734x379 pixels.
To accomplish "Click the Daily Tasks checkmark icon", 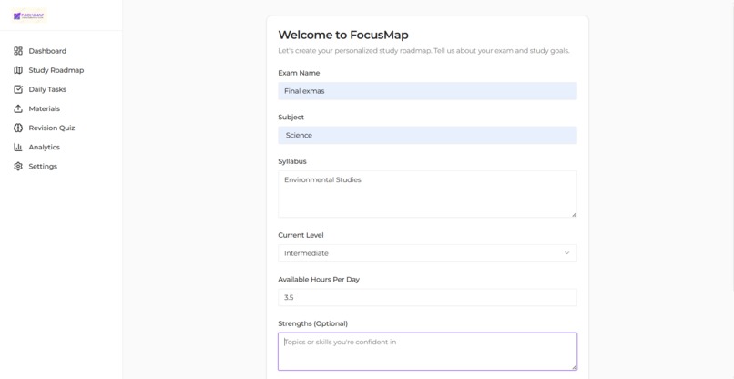I will (x=18, y=89).
